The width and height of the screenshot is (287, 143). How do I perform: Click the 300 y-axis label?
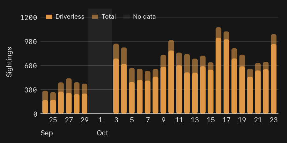click(x=31, y=90)
